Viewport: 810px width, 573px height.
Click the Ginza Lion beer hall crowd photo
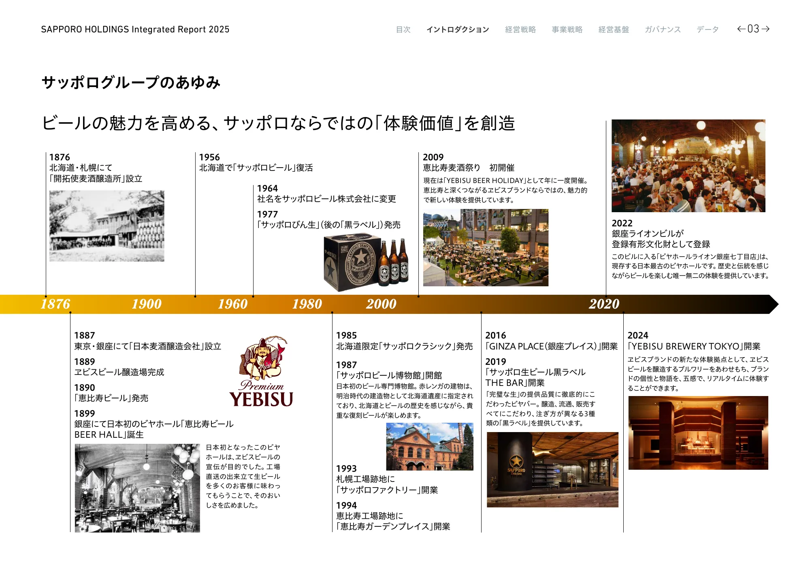688,166
